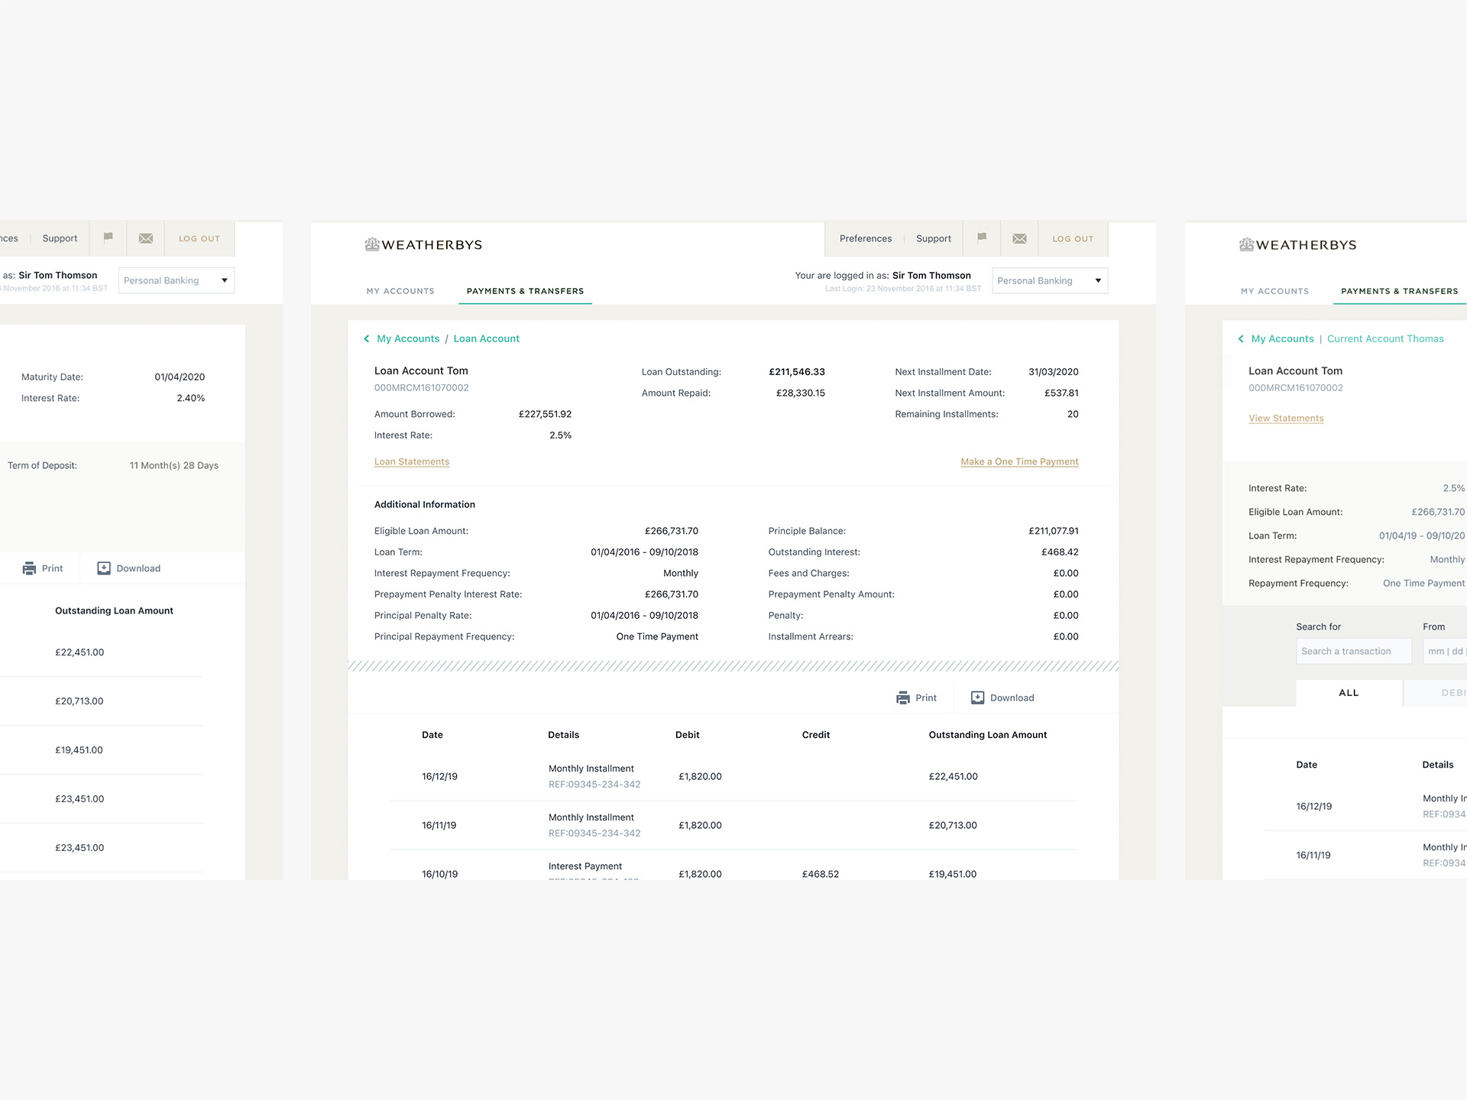Click the Search a transaction field

pyautogui.click(x=1353, y=652)
